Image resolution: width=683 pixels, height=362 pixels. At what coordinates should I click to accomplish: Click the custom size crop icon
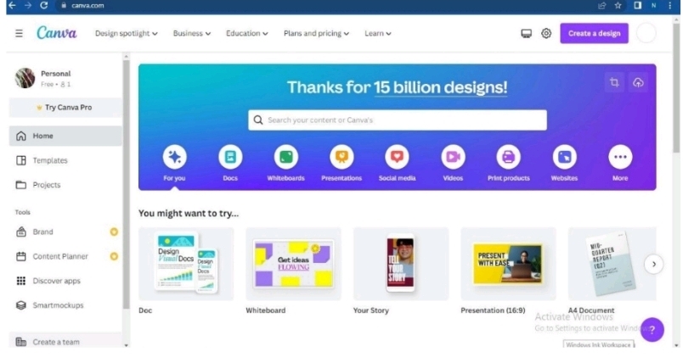[x=614, y=82]
